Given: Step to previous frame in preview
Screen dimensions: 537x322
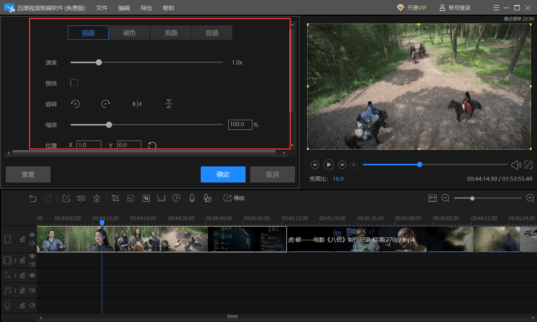Looking at the screenshot, I should tap(315, 165).
